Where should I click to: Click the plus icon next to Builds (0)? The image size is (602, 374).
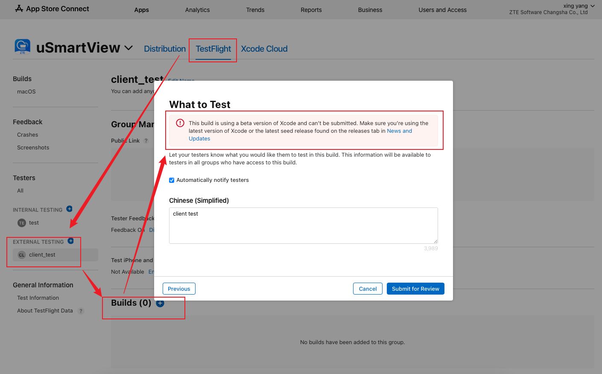(x=160, y=304)
